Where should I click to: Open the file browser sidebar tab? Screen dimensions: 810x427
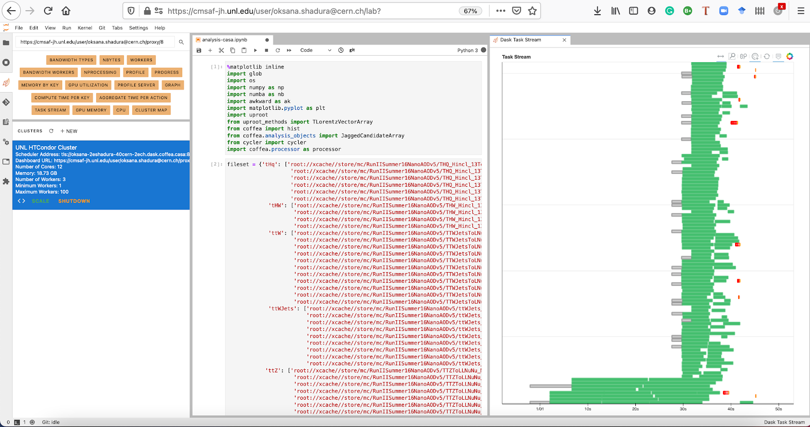click(x=6, y=42)
